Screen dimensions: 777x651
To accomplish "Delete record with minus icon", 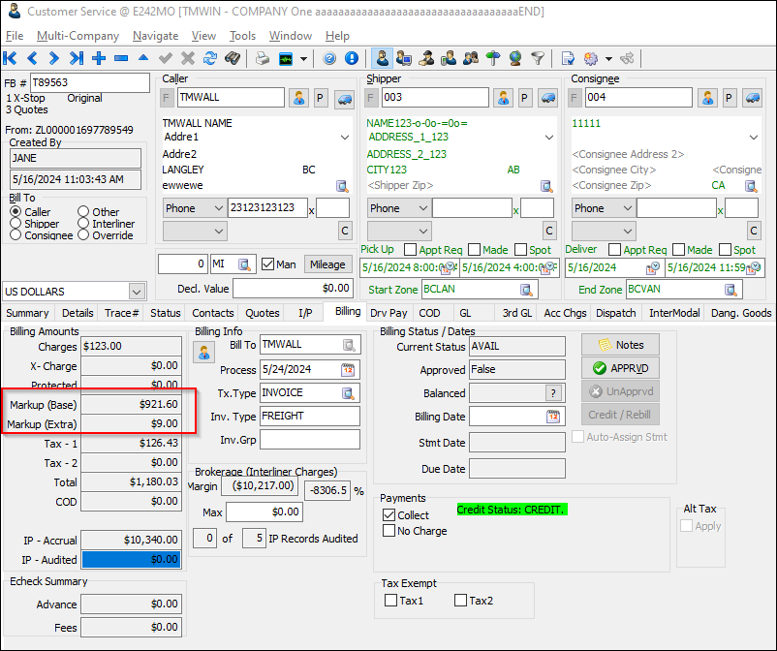I will tap(121, 58).
